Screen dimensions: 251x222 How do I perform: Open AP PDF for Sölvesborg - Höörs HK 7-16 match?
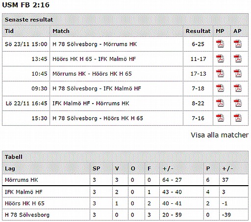[238, 118]
